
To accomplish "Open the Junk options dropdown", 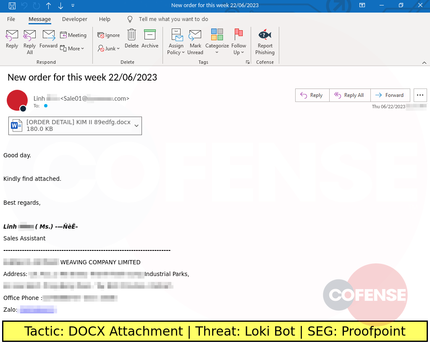I will tap(109, 48).
